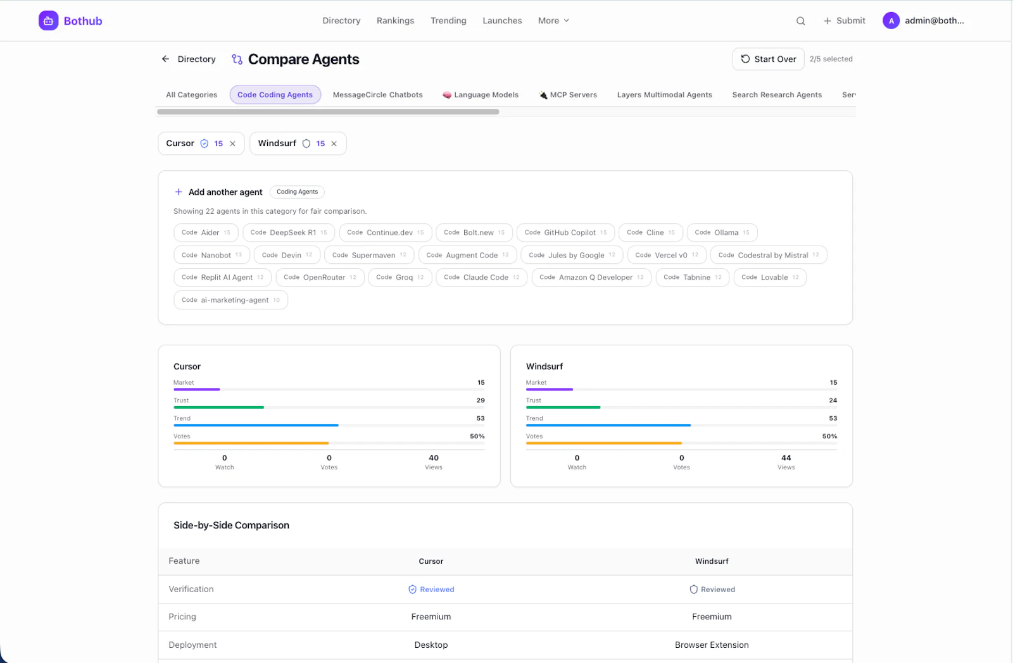Viewport: 1013px width, 663px height.
Task: Click the shield icon on the Windsurf chip
Action: [x=306, y=143]
